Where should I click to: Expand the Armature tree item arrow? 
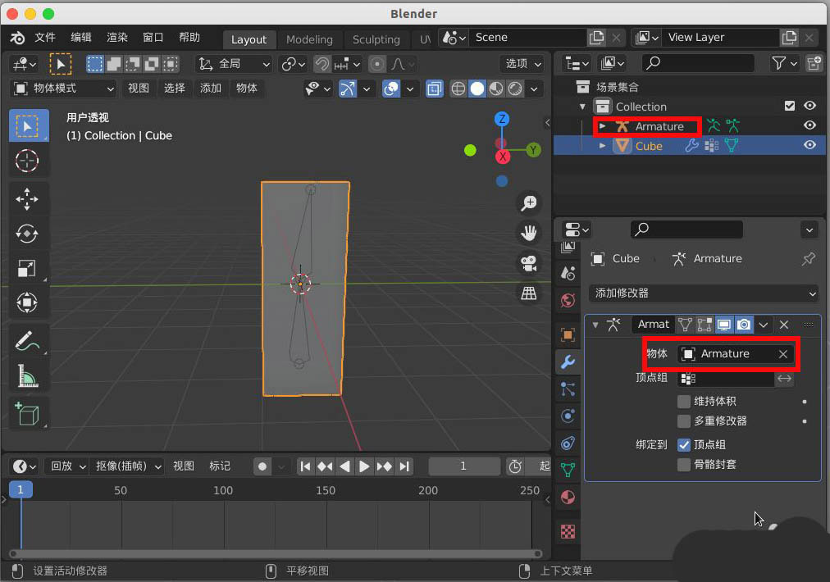[602, 126]
